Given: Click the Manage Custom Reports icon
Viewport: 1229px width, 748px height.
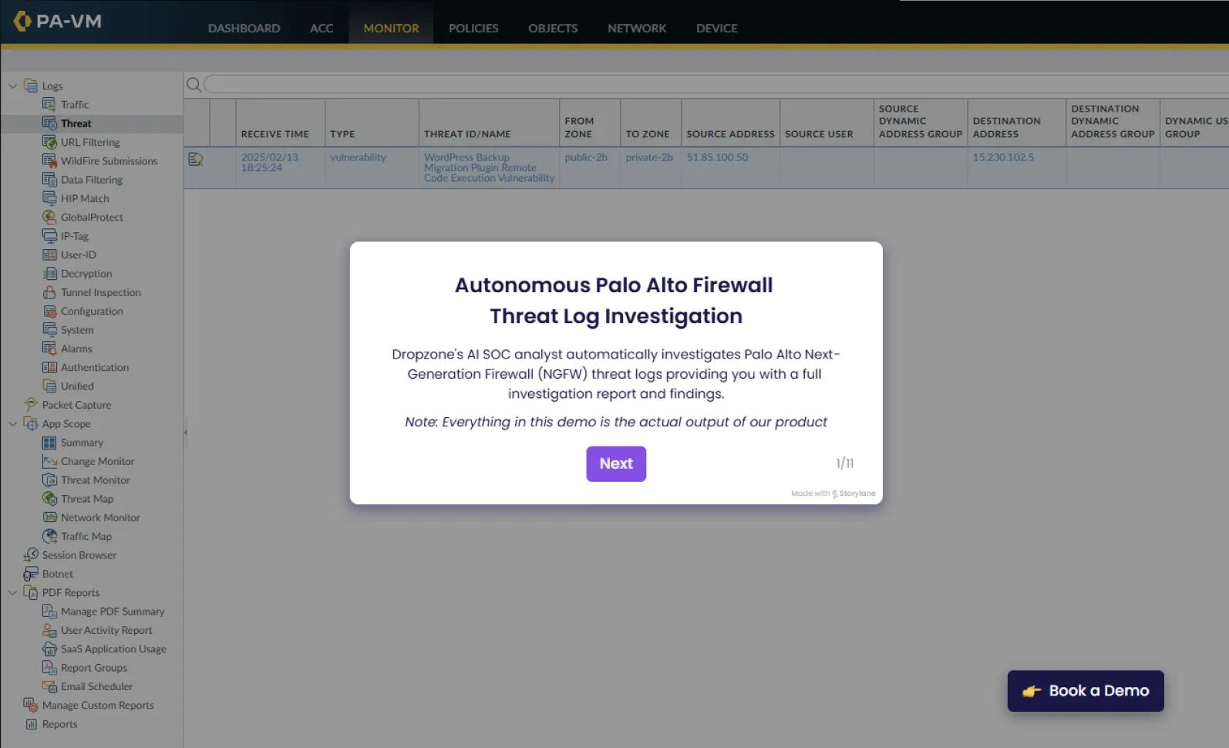Looking at the screenshot, I should click(31, 705).
